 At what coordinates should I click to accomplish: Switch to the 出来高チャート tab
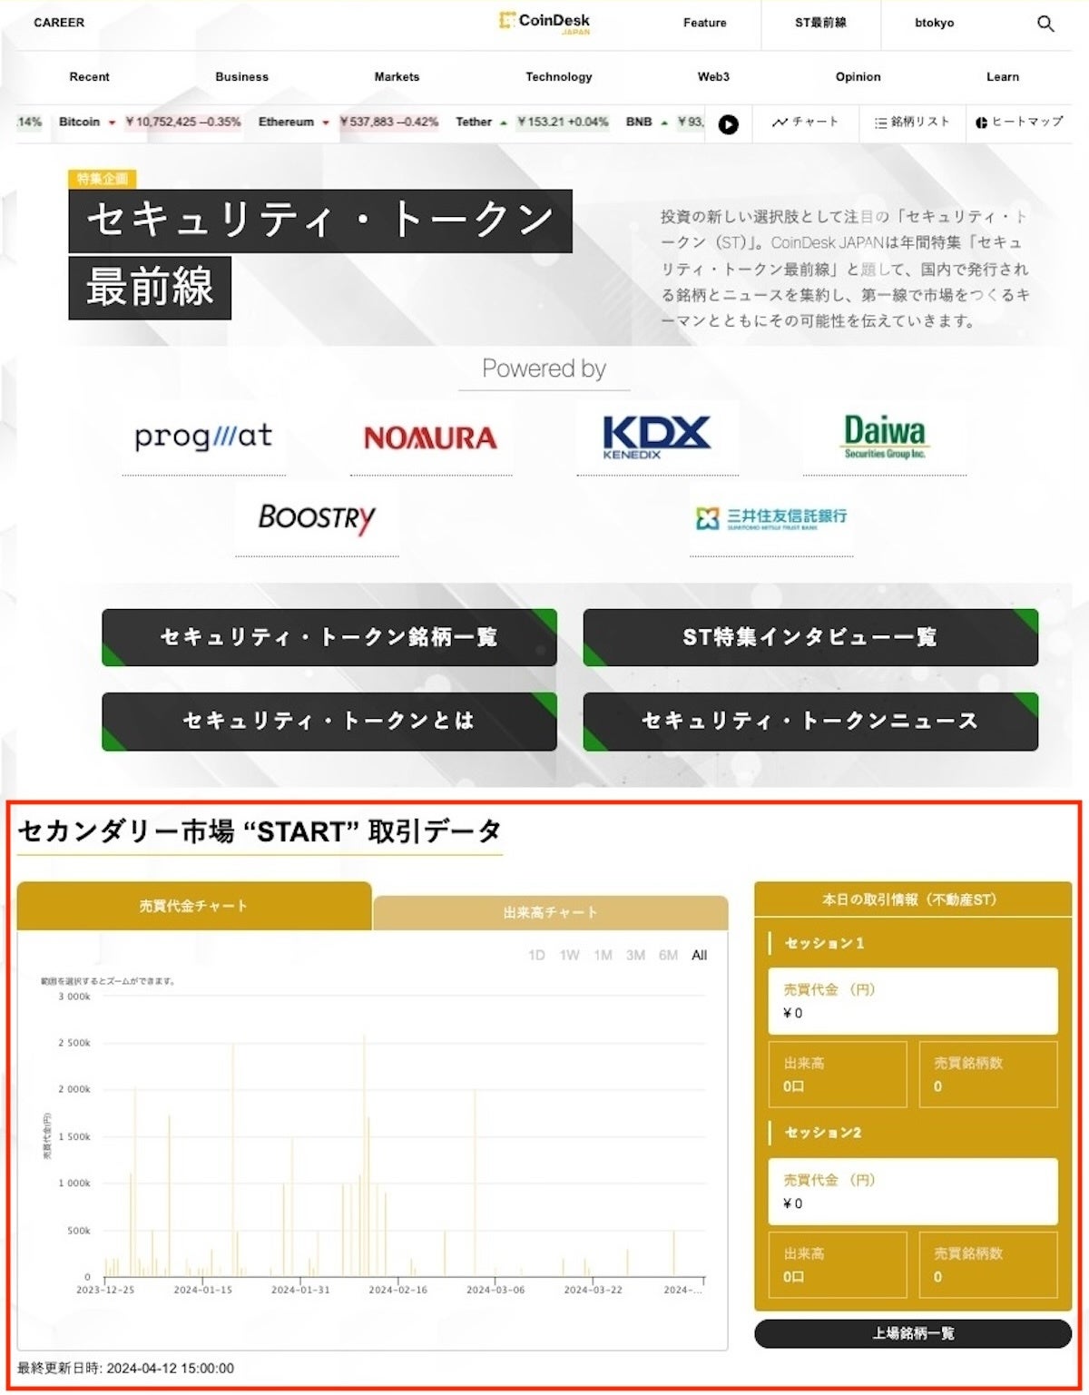pos(551,913)
